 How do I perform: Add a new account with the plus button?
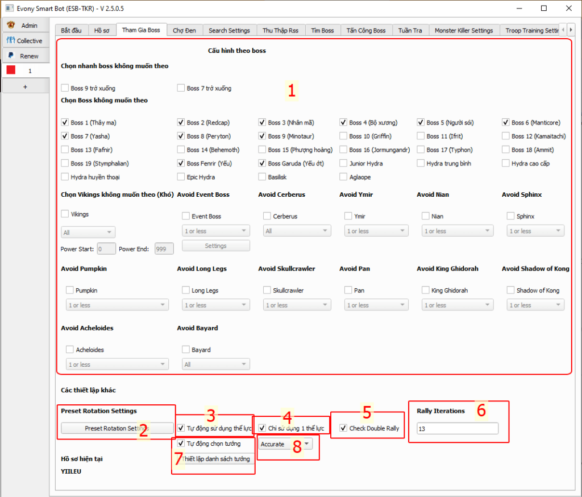24,86
